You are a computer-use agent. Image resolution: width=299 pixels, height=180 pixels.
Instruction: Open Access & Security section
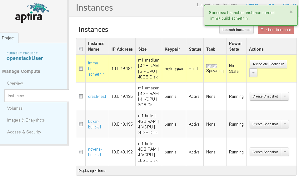pyautogui.click(x=24, y=132)
